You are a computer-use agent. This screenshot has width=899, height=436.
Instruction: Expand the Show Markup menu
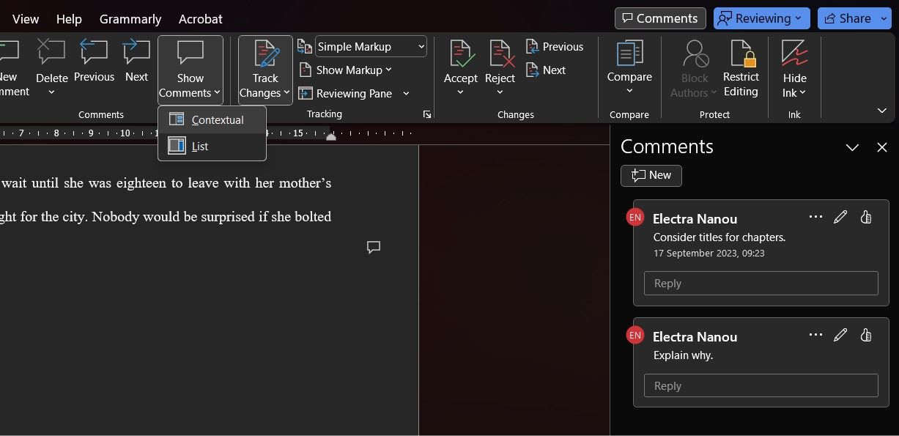click(x=346, y=70)
